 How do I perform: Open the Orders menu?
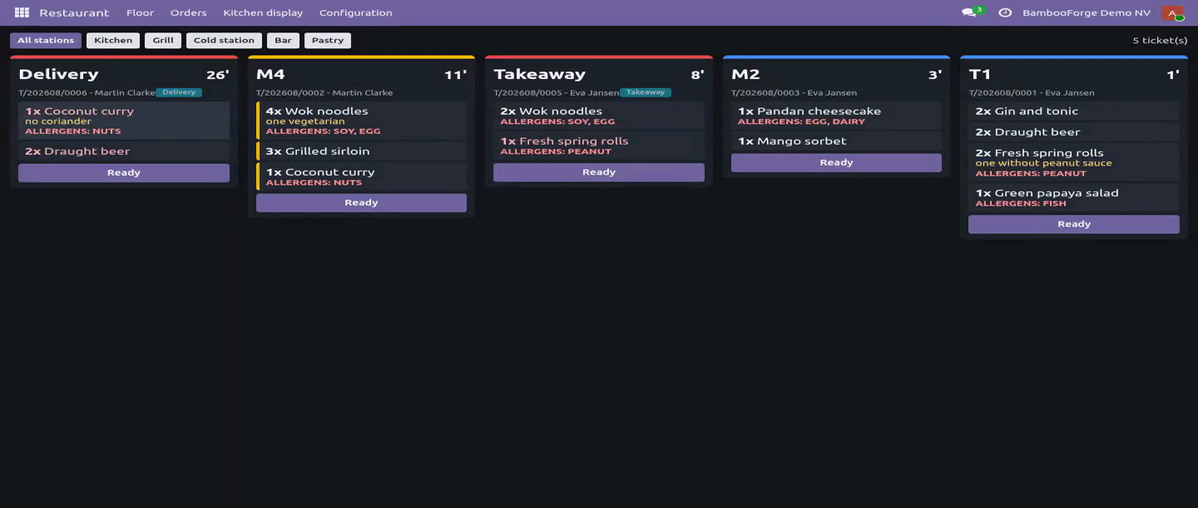188,12
